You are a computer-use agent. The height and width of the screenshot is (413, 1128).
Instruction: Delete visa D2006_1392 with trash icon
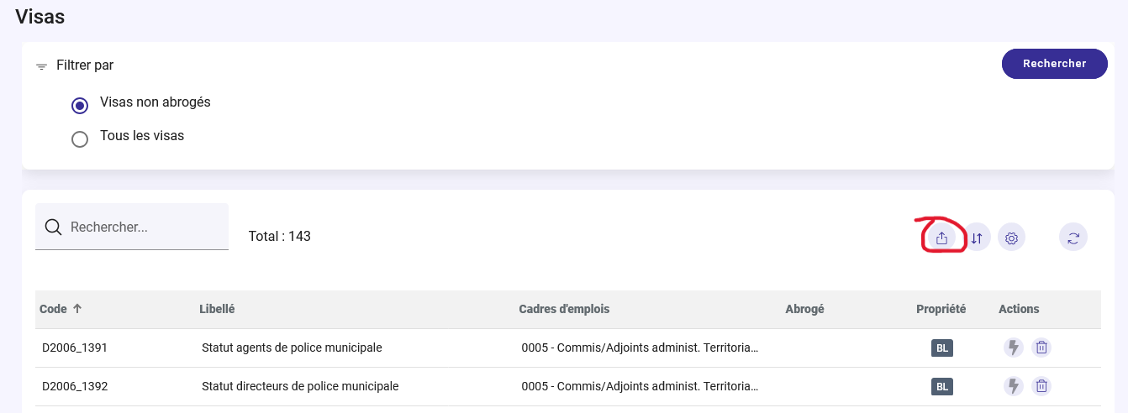1041,386
